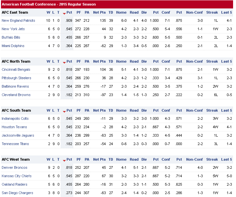Select the Patriots' .909 win percentage

point(69,20)
